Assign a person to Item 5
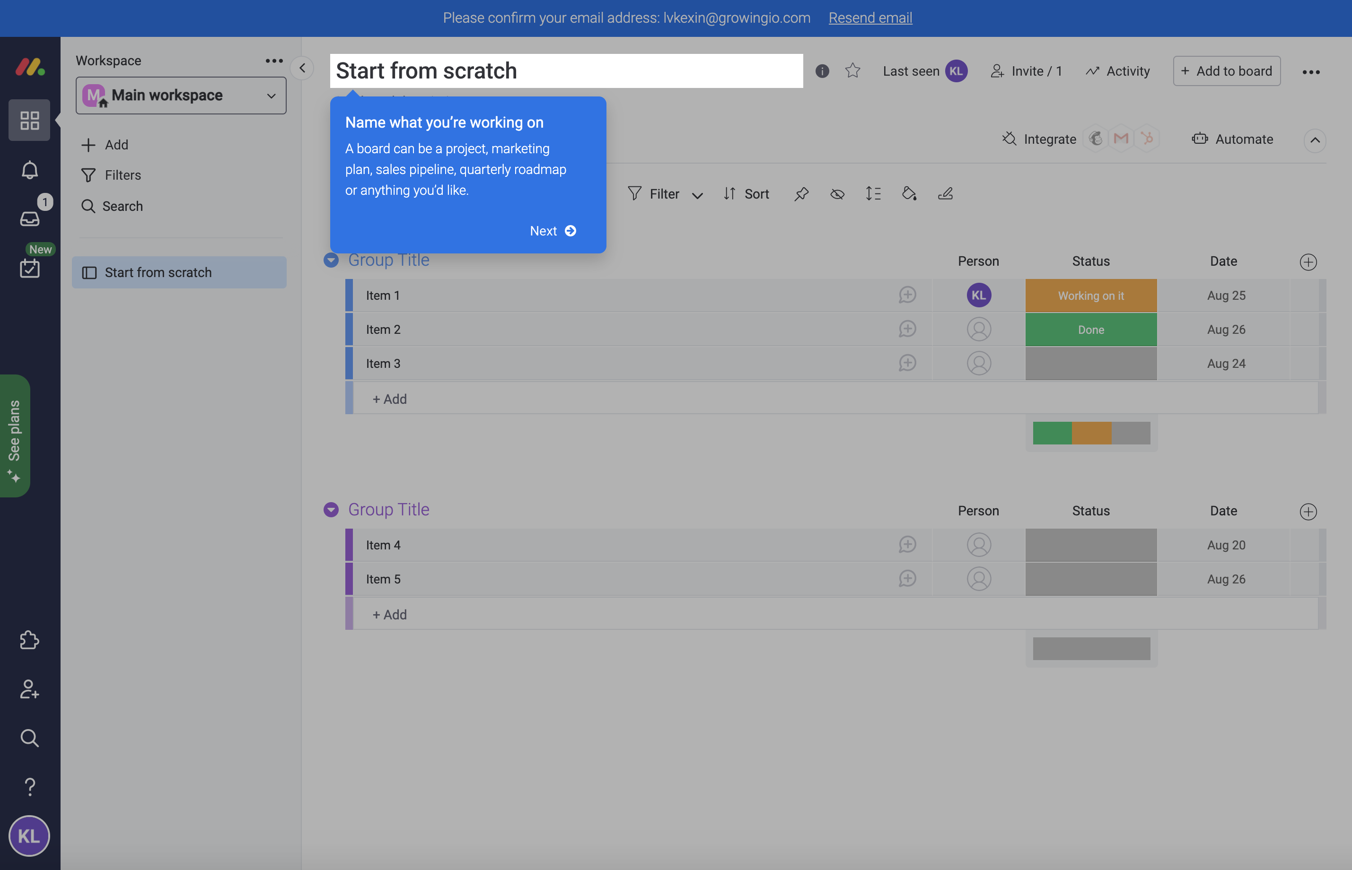Image resolution: width=1352 pixels, height=870 pixels. pyautogui.click(x=979, y=579)
